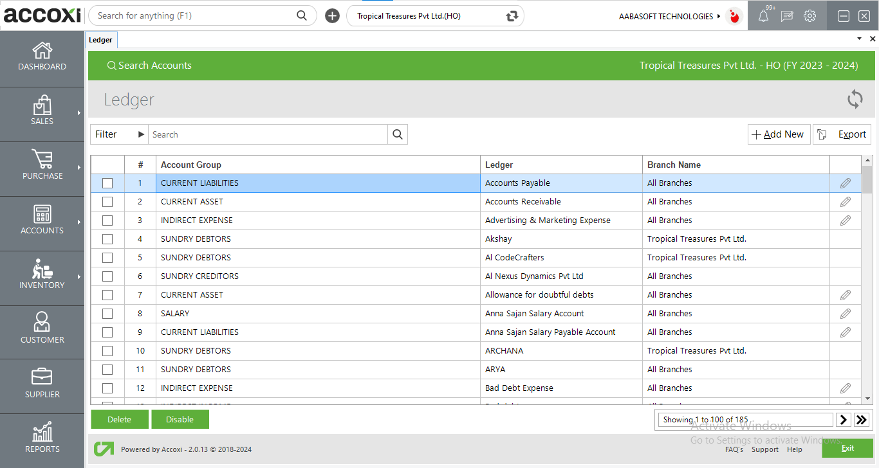
Task: Click the refresh icon beside Ledger heading
Action: point(855,99)
